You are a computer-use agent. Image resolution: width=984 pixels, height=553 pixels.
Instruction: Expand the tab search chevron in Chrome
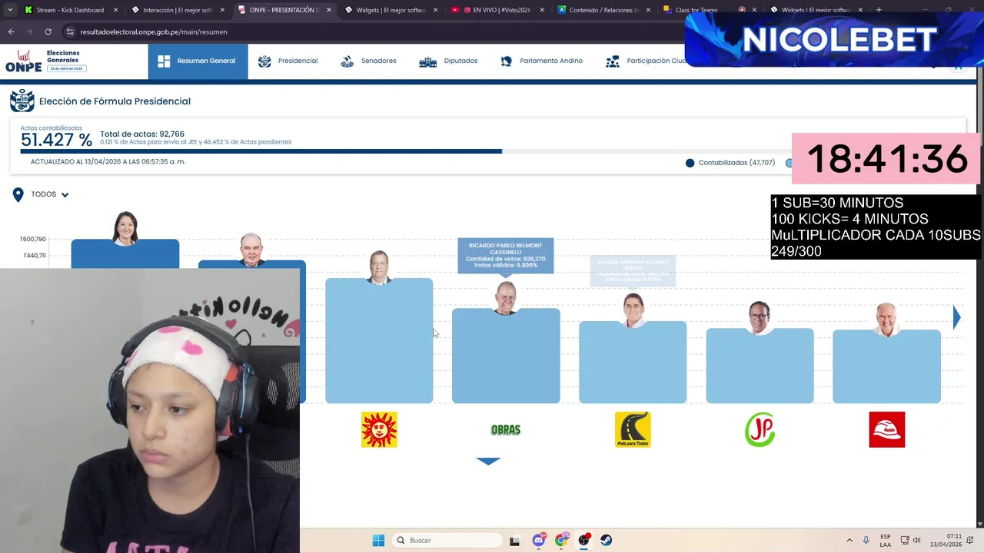pos(10,10)
